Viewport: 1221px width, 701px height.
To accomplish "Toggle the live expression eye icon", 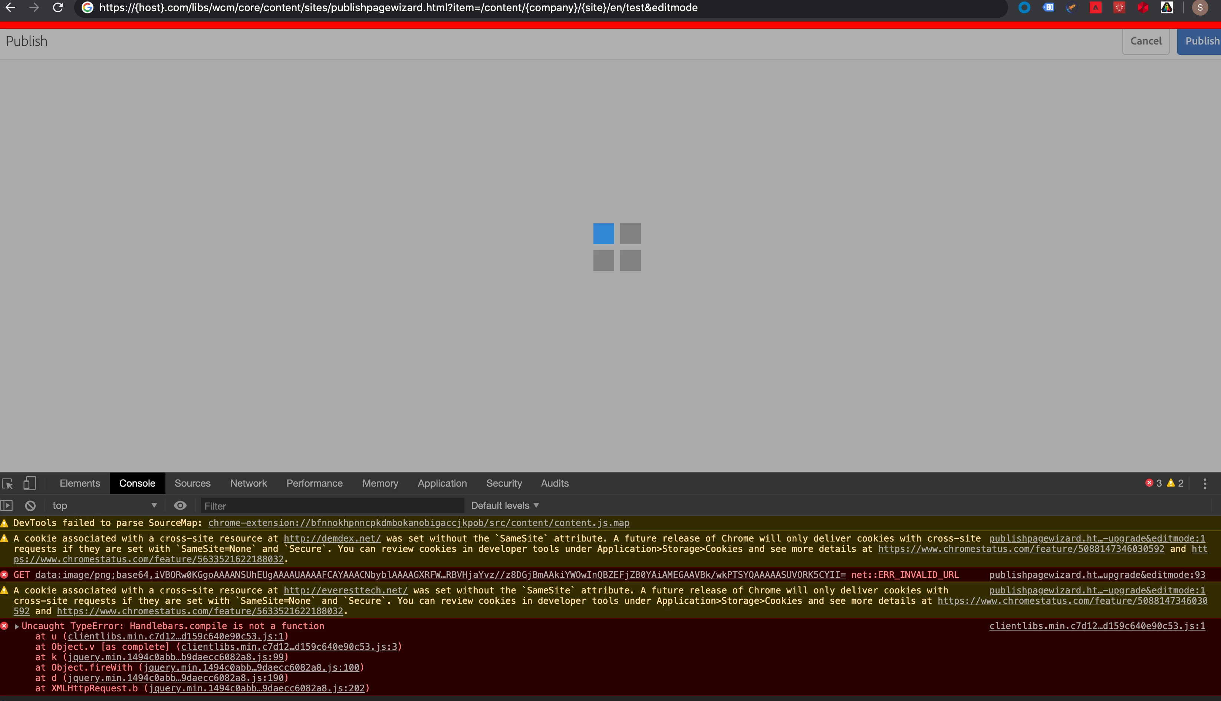I will coord(180,506).
